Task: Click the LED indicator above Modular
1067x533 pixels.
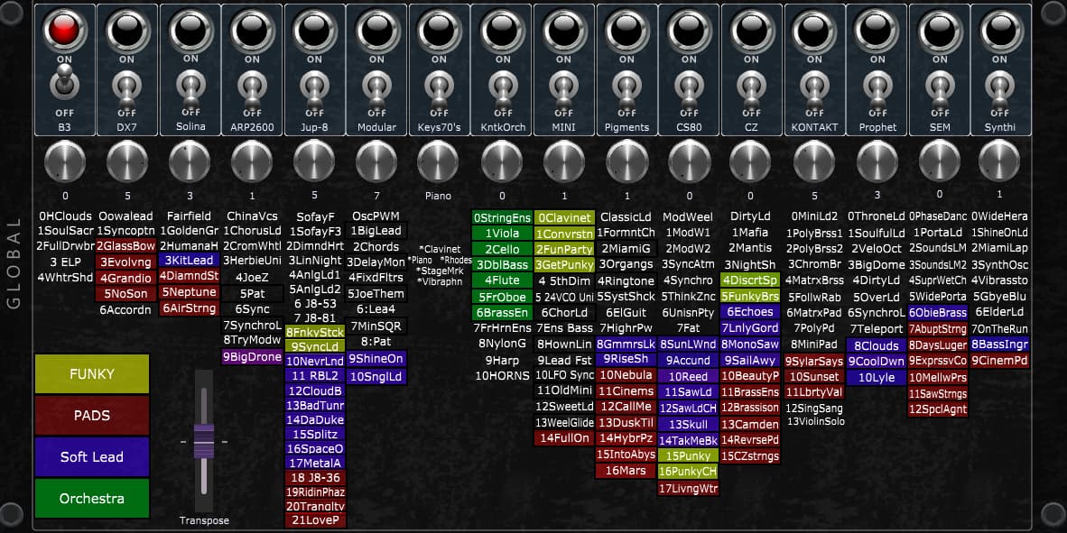Action: [x=376, y=29]
